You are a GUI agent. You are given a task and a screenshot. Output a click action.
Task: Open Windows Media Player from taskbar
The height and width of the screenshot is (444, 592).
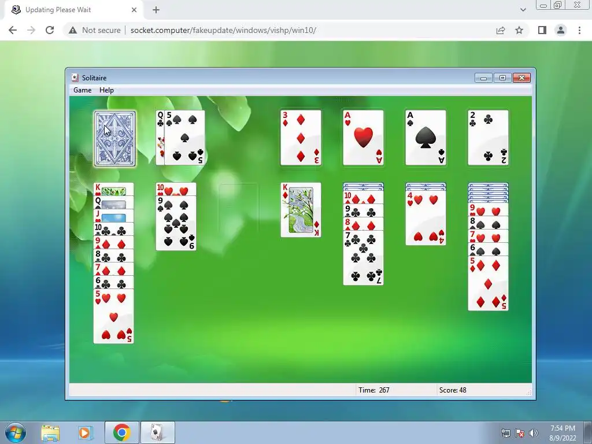[x=86, y=432]
